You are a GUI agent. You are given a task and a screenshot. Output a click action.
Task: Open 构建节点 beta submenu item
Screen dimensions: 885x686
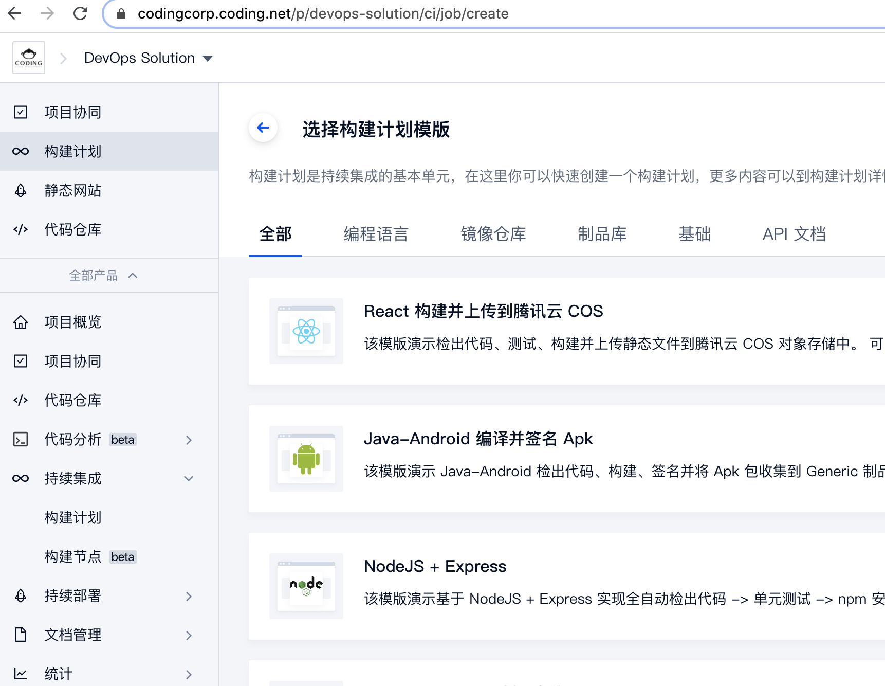click(x=90, y=556)
